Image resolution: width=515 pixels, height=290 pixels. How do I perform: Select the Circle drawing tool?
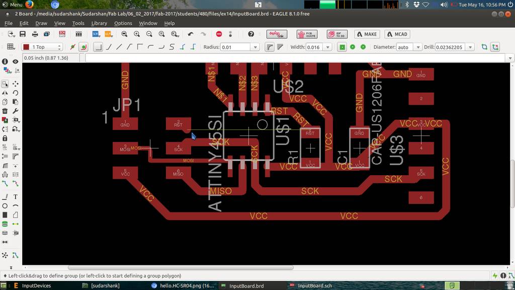(x=5, y=206)
